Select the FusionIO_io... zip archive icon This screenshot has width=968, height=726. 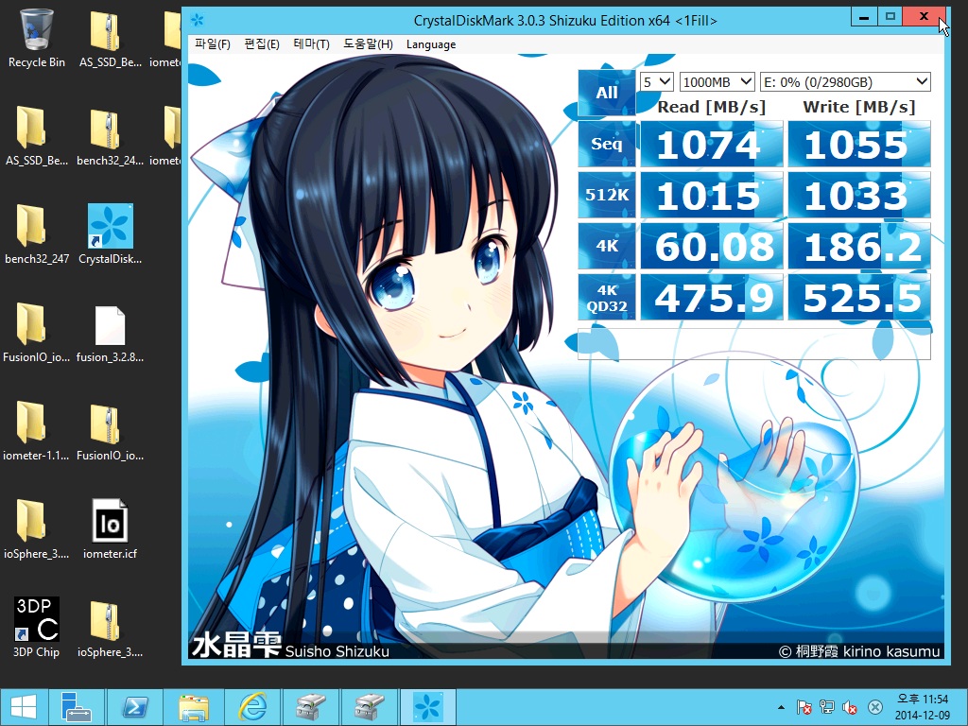pos(110,431)
